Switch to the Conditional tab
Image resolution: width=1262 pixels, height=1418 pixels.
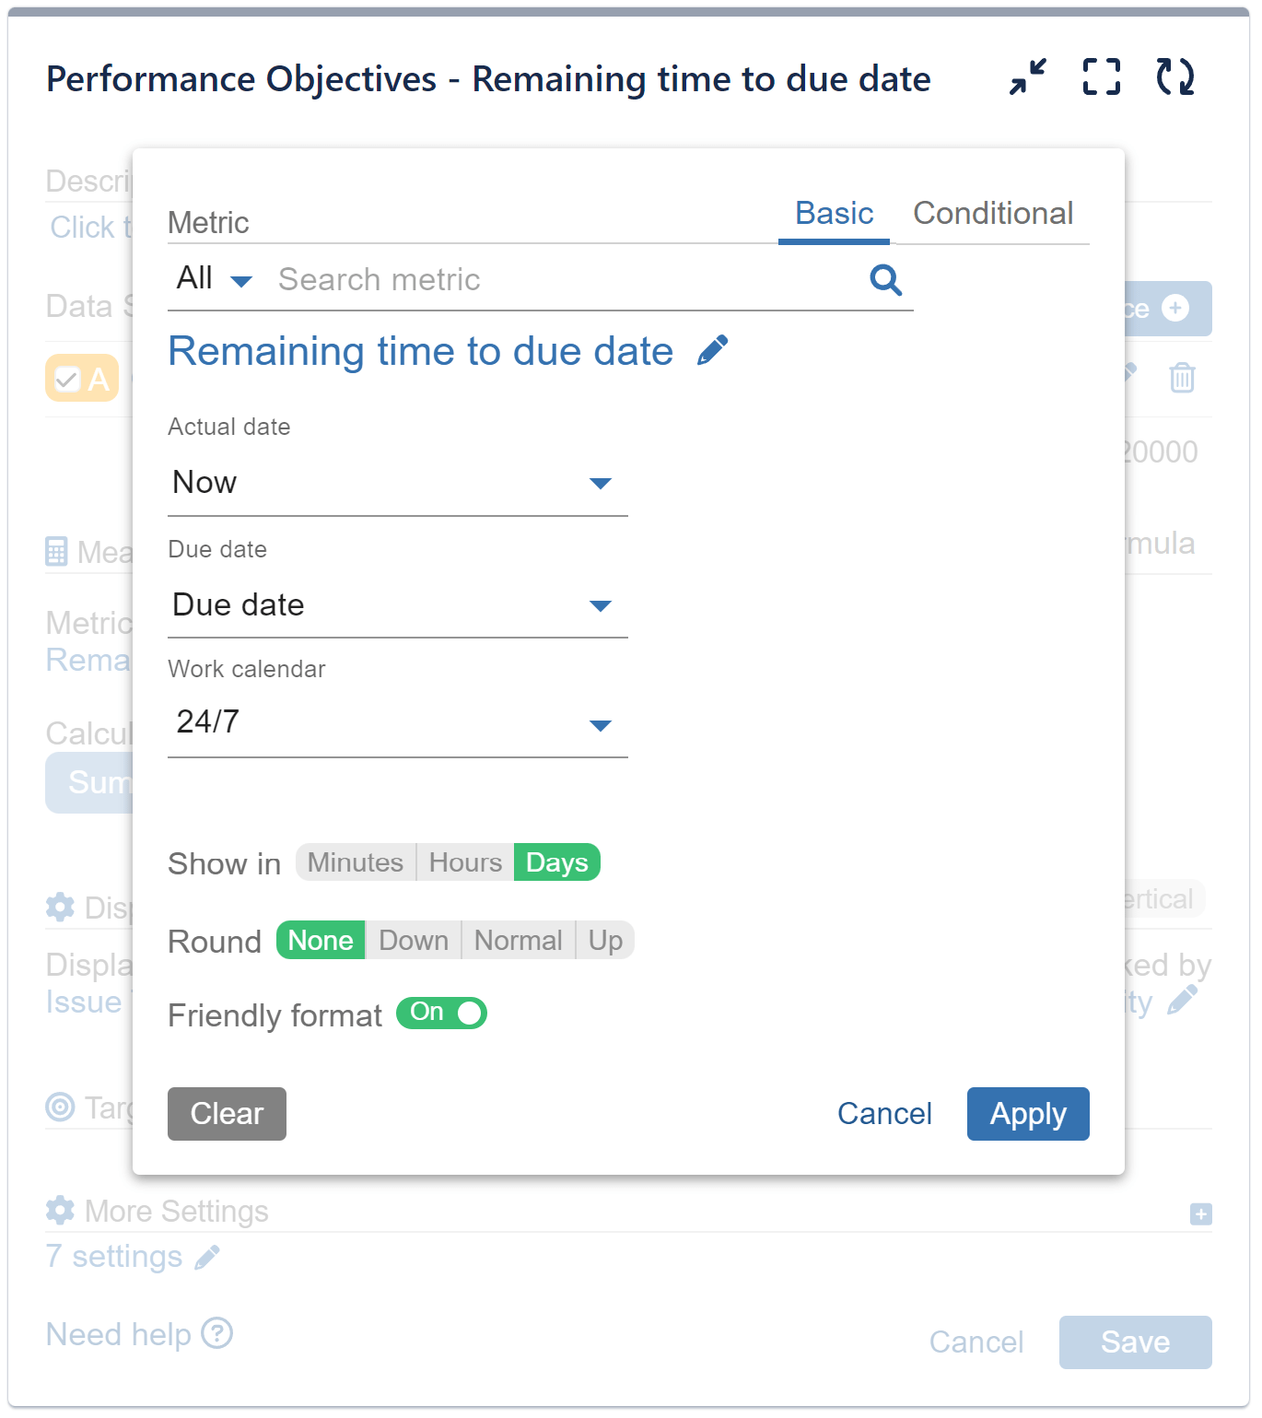tap(993, 214)
